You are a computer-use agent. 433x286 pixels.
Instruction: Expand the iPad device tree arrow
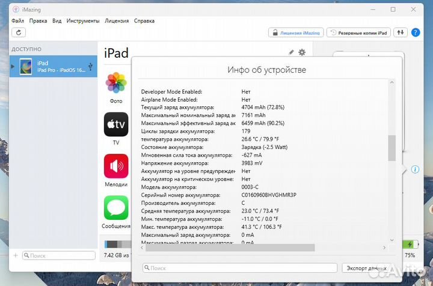click(x=13, y=67)
